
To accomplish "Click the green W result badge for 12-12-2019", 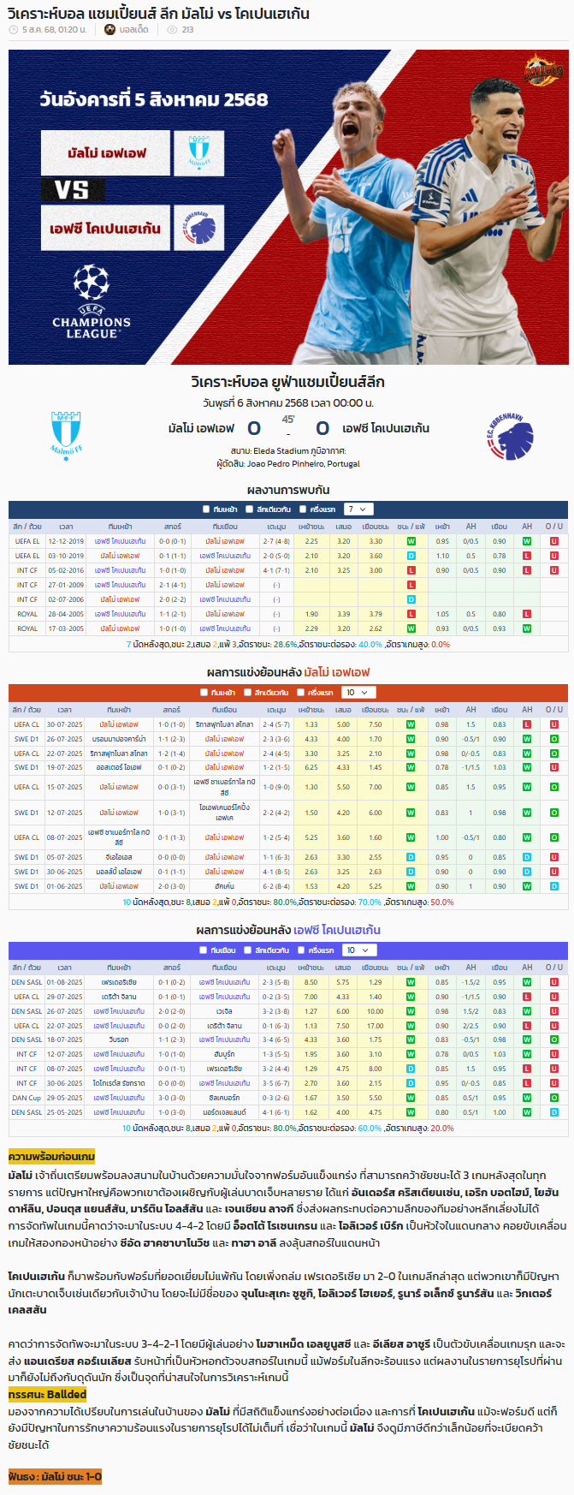I will coord(411,541).
